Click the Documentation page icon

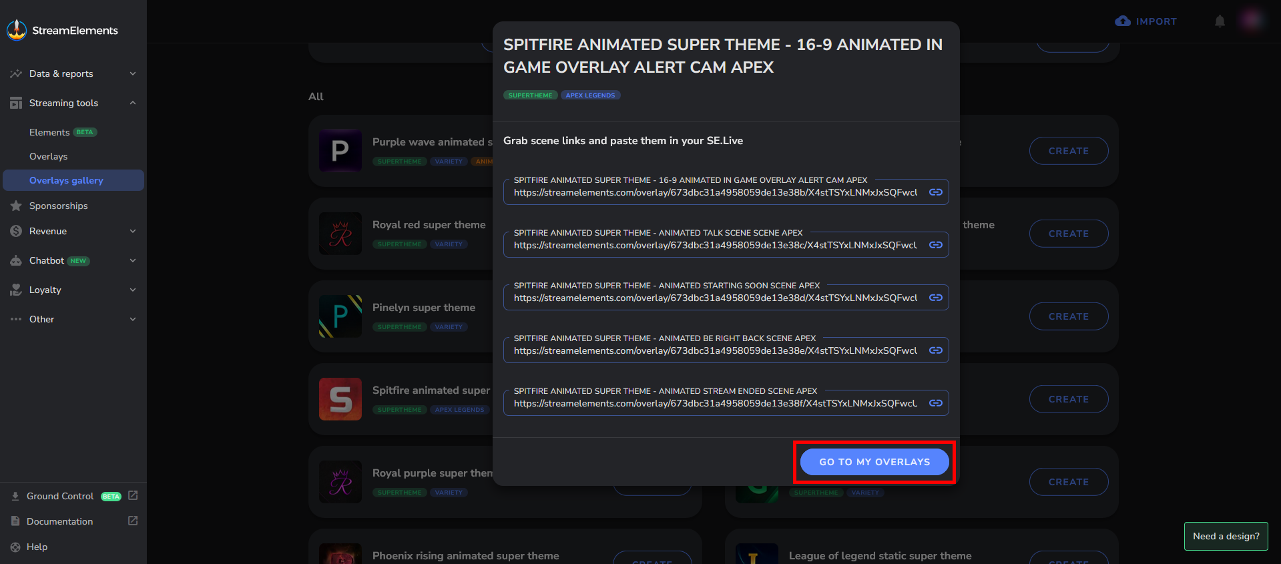(15, 521)
